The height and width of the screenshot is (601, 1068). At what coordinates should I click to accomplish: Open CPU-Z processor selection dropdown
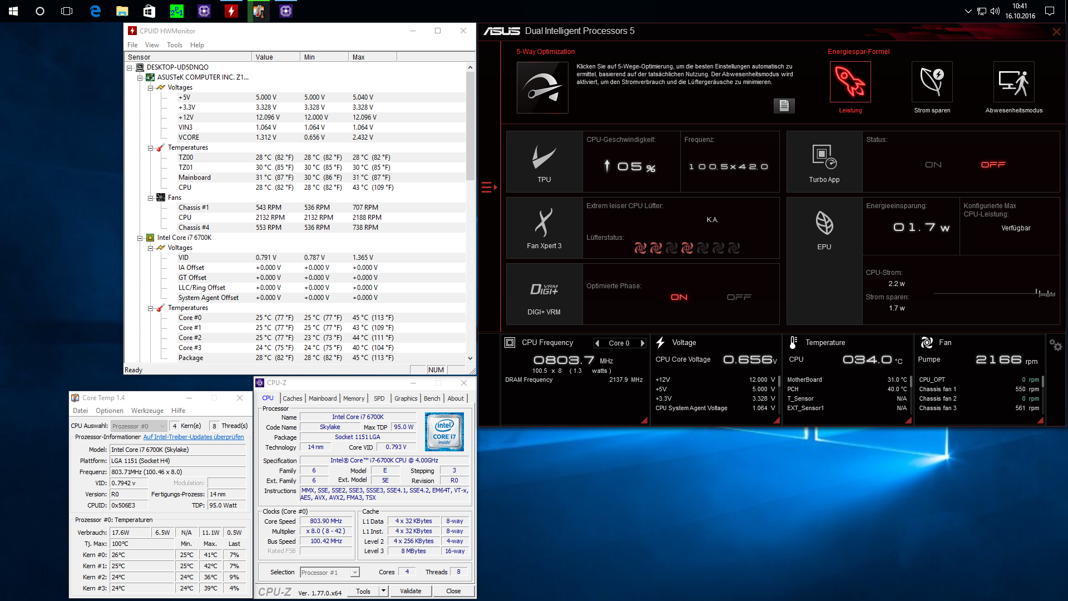[354, 573]
